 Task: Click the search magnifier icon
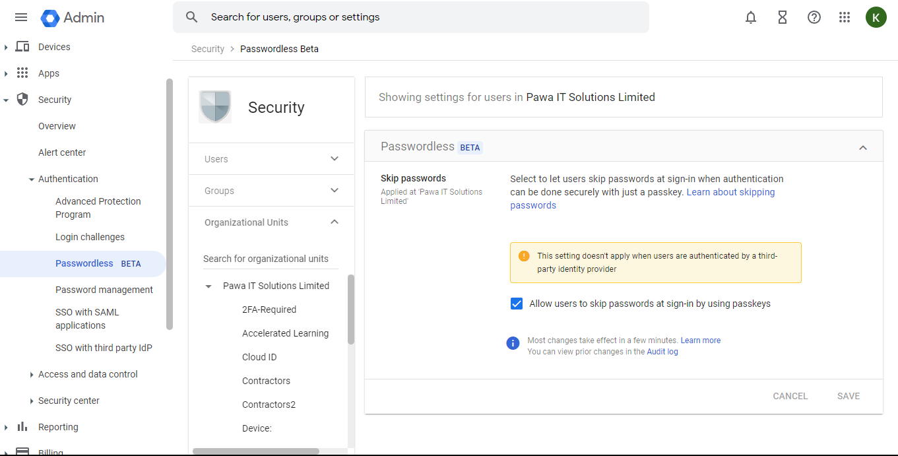(x=192, y=17)
